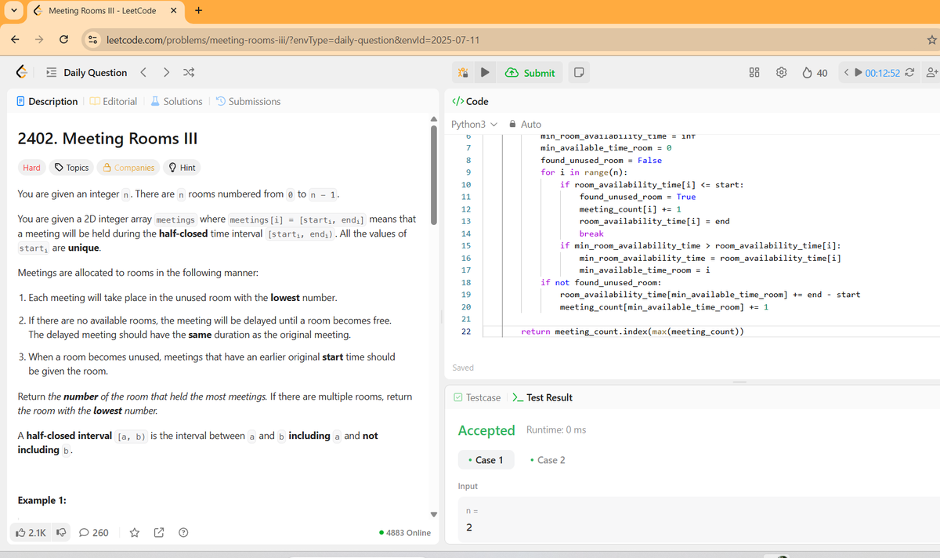Run the code with play button
940x558 pixels.
[x=485, y=73]
